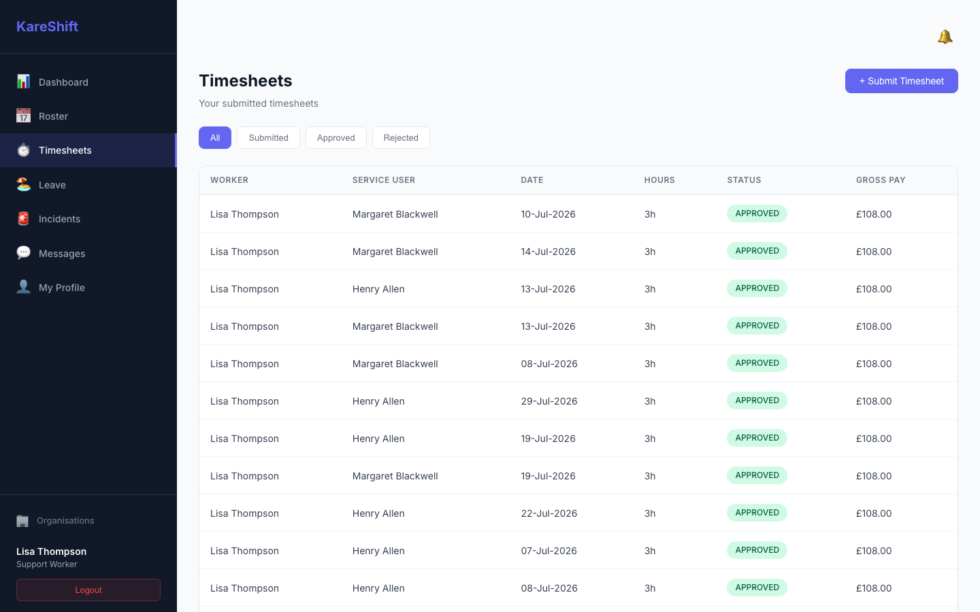Click the WORKER column header
The width and height of the screenshot is (980, 612).
(x=229, y=180)
